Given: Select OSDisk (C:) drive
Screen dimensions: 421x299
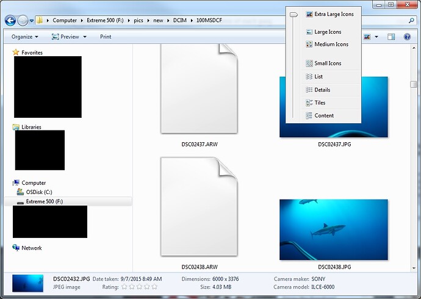Looking at the screenshot, I should pos(39,192).
